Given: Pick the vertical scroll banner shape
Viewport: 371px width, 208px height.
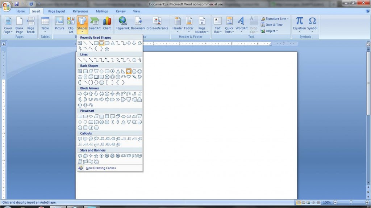Looking at the screenshot, I should [x=80, y=162].
